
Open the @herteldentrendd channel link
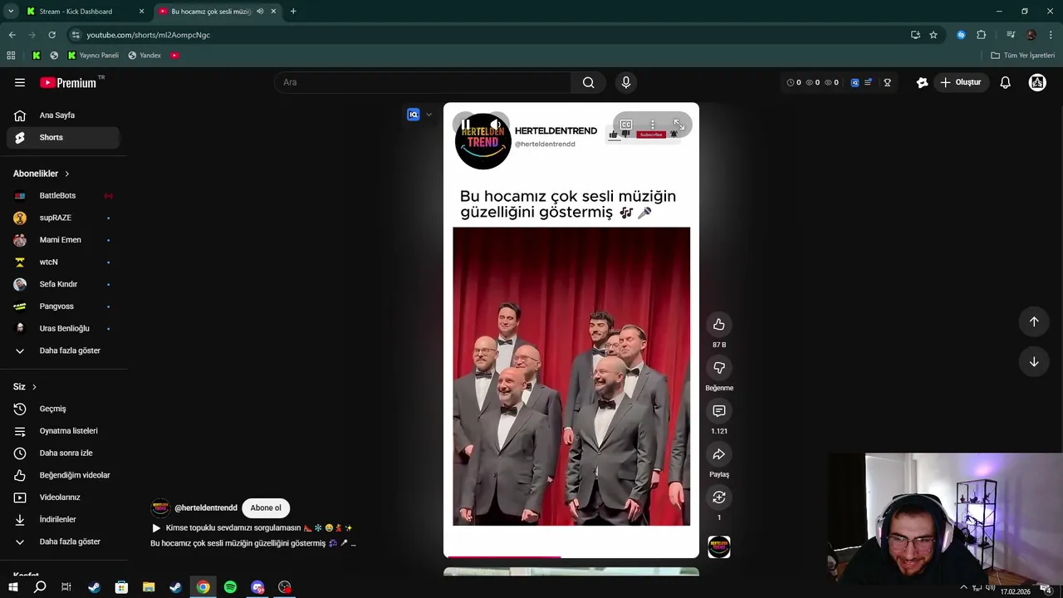pyautogui.click(x=205, y=507)
